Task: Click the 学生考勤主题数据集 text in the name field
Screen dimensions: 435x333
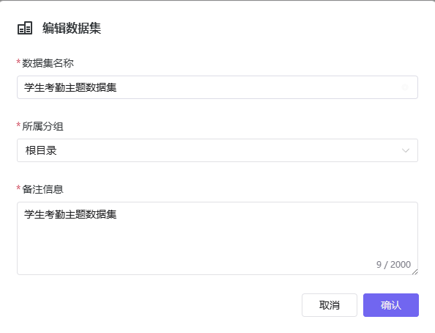Action: coord(70,87)
